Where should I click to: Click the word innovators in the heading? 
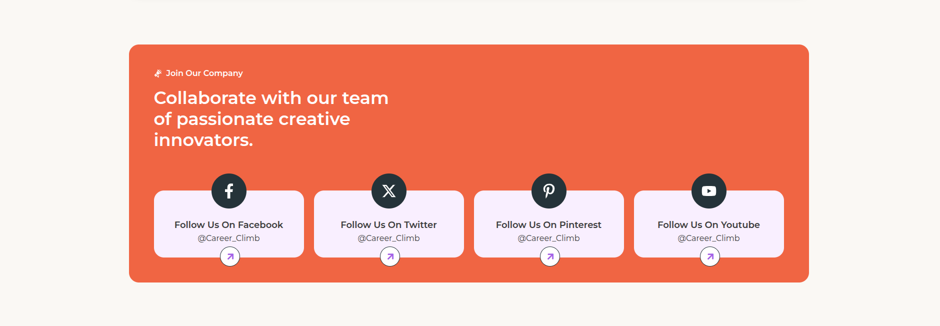(x=203, y=140)
